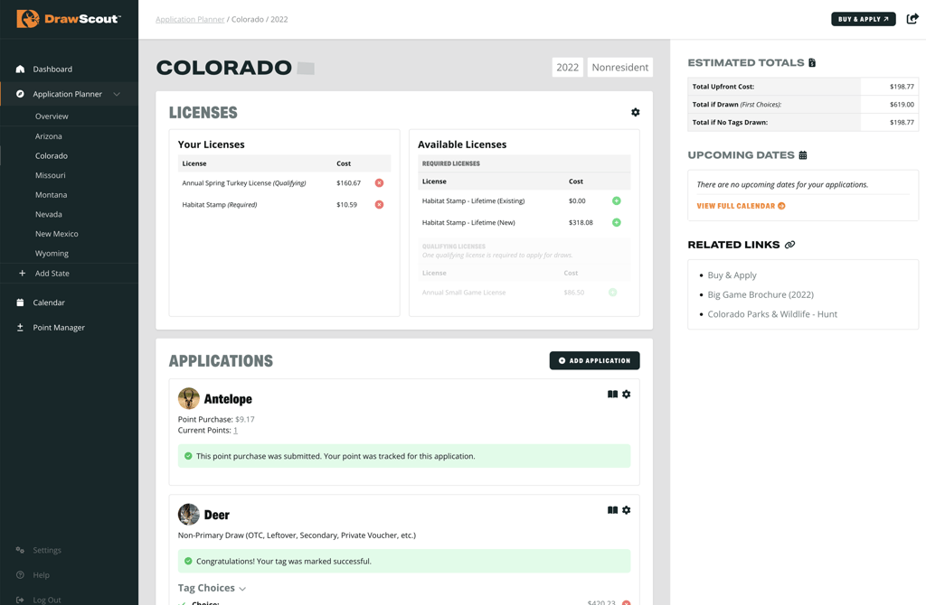This screenshot has height=605, width=926.
Task: Click the Estimated Totals document icon
Action: [x=813, y=62]
